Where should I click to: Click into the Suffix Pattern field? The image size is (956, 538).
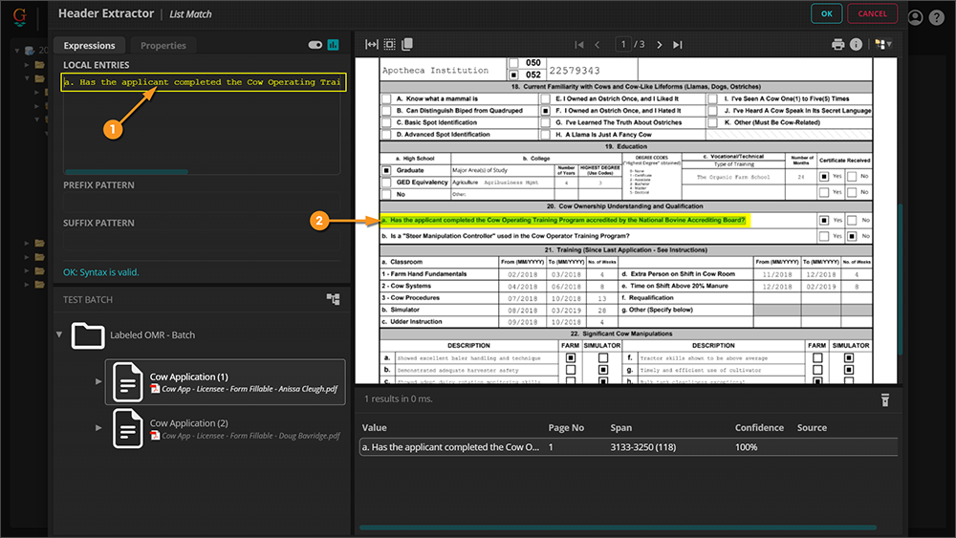[202, 241]
